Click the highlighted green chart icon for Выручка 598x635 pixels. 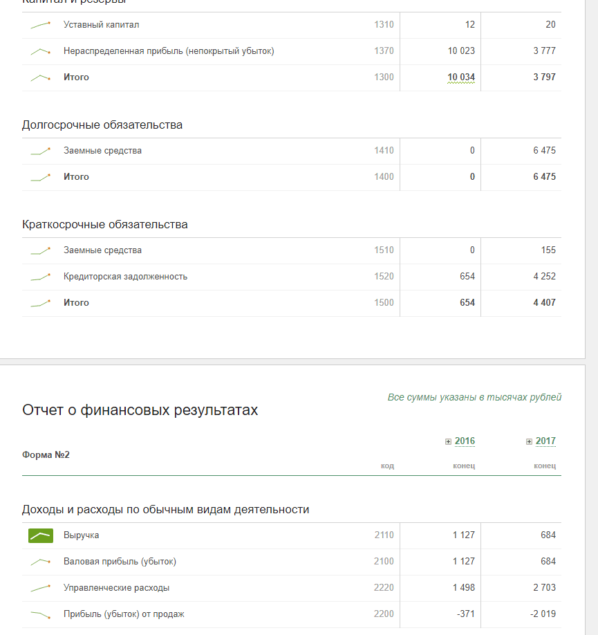pyautogui.click(x=41, y=535)
